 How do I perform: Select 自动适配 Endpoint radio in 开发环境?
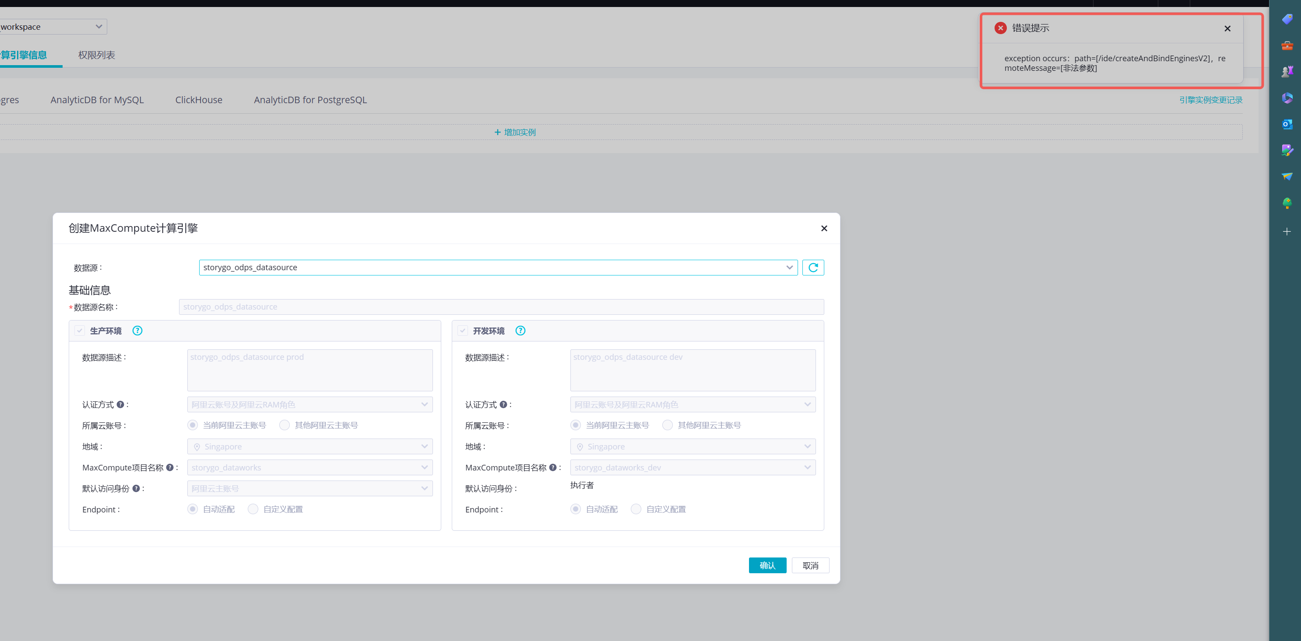[575, 509]
